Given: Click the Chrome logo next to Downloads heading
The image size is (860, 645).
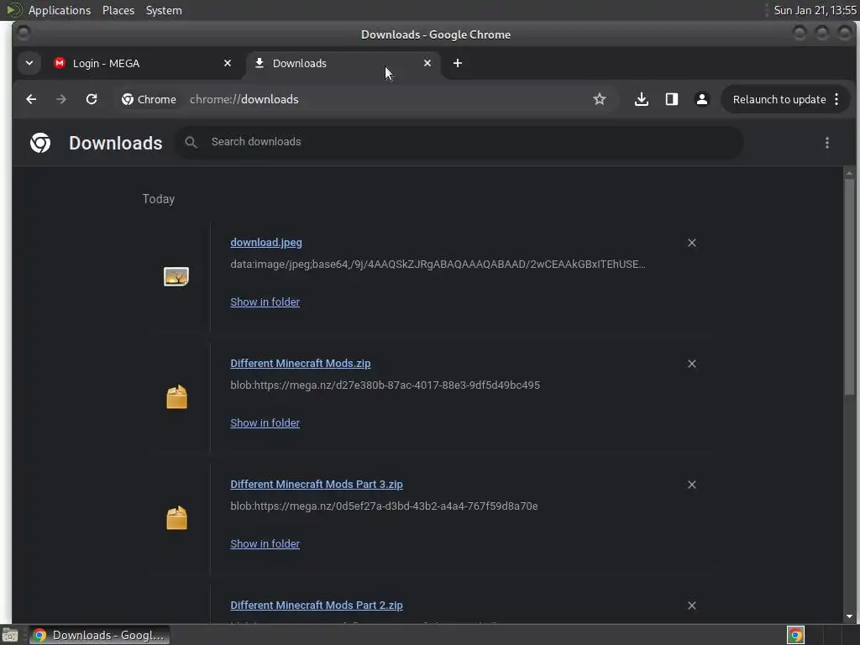Looking at the screenshot, I should pyautogui.click(x=40, y=143).
